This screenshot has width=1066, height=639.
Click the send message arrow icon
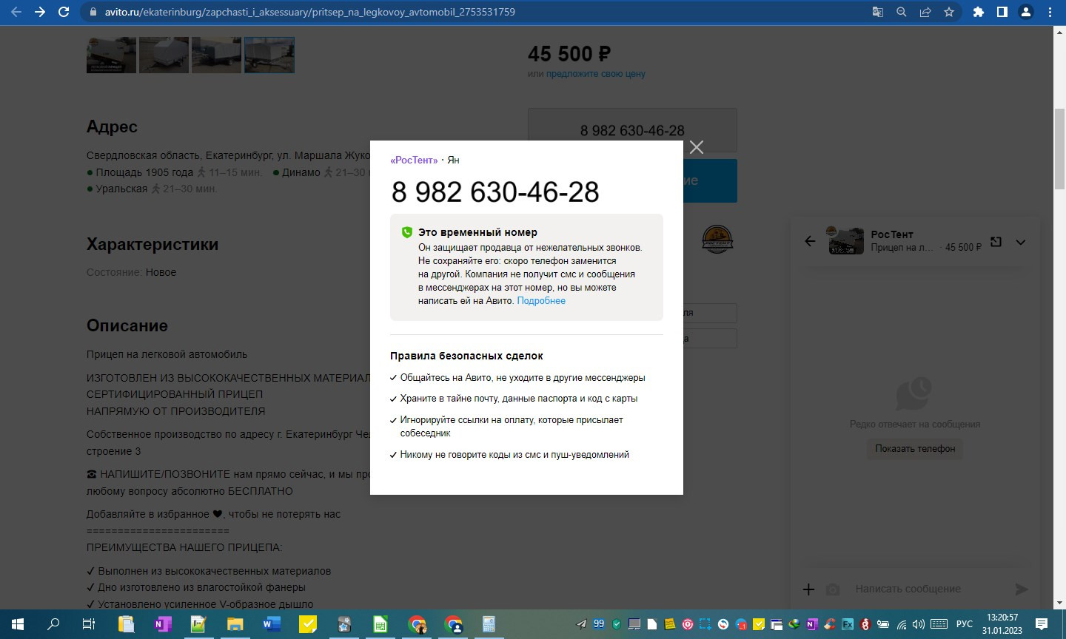coord(1022,589)
